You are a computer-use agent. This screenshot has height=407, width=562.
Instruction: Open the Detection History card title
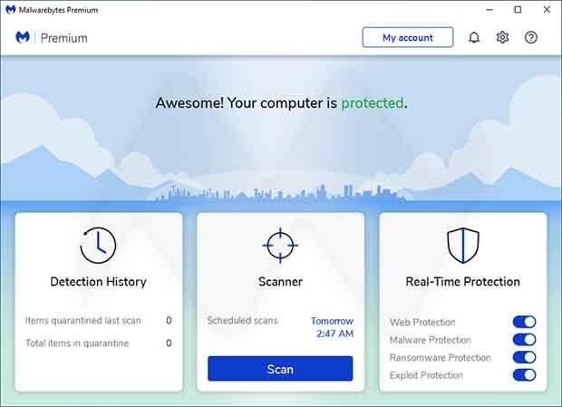pyautogui.click(x=98, y=282)
